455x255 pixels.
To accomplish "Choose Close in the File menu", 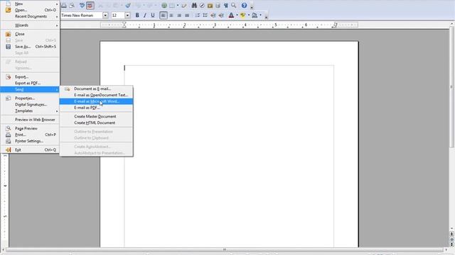I will click(x=30, y=34).
